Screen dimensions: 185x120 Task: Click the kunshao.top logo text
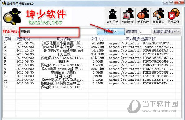[45, 22]
